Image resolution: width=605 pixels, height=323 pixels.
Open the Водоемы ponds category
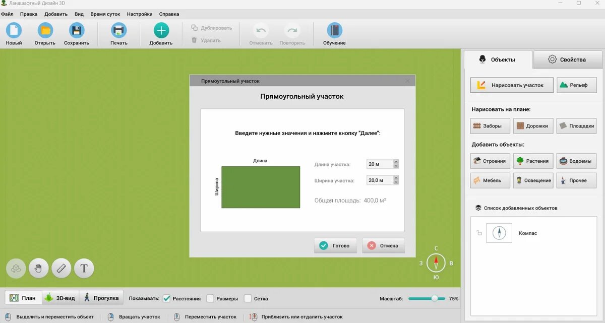(x=576, y=161)
